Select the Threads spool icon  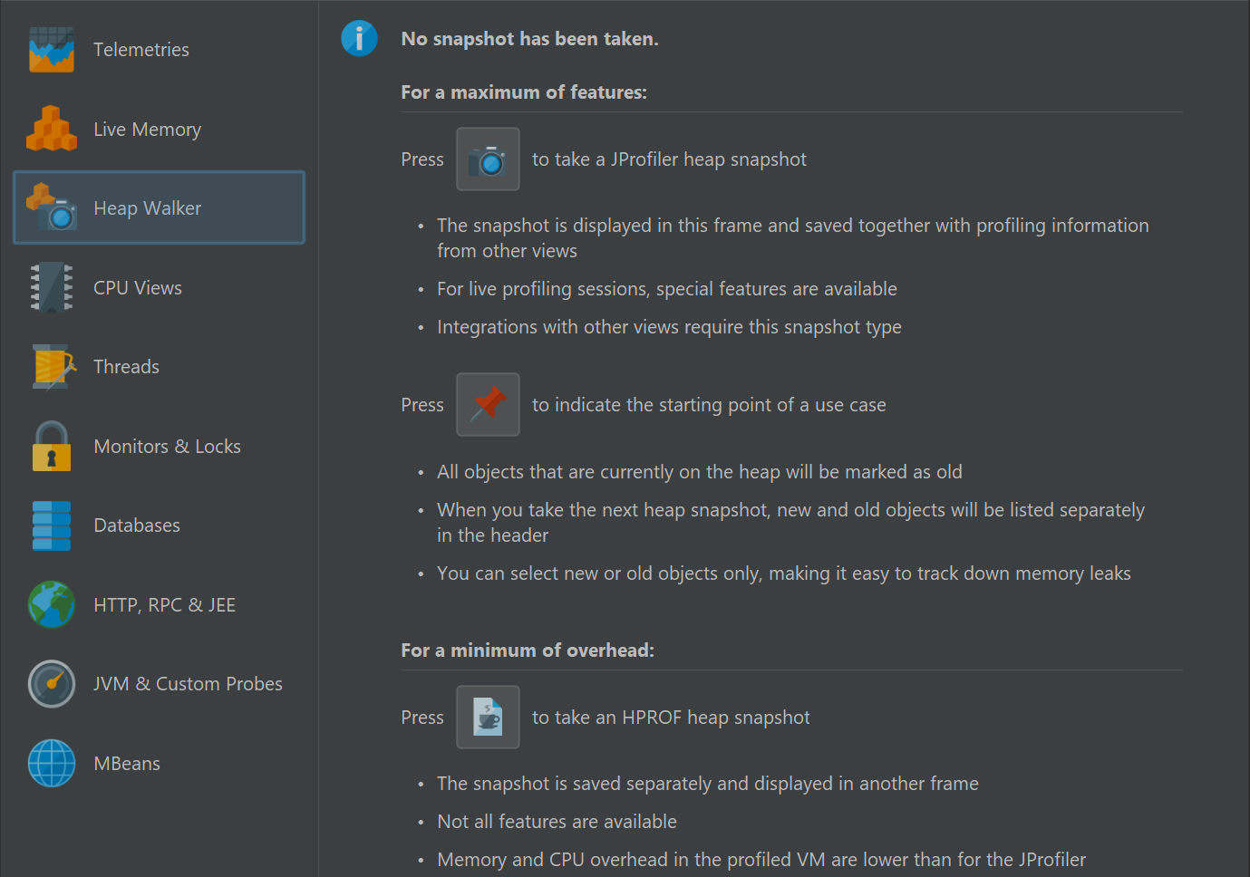coord(53,367)
